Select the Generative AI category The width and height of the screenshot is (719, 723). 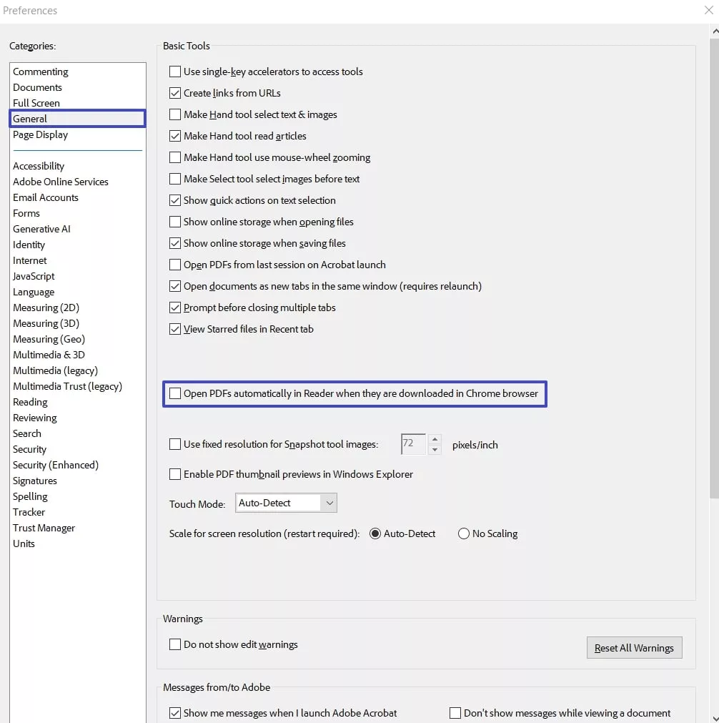click(x=41, y=229)
